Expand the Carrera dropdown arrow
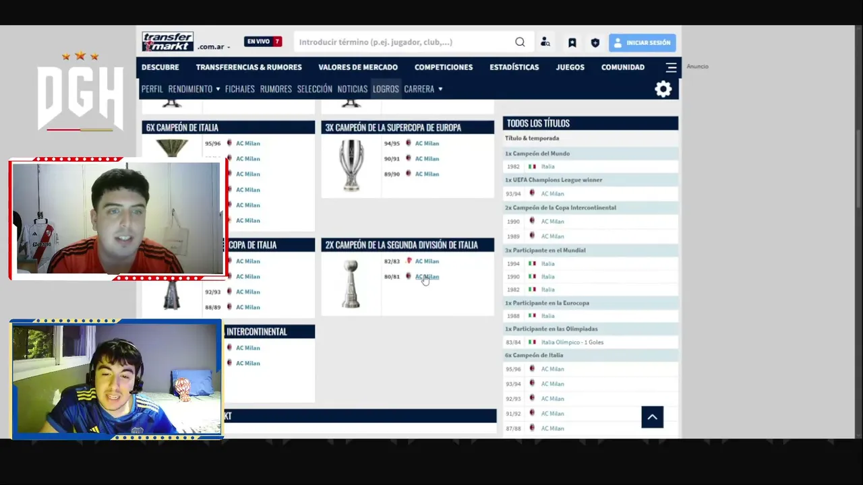Screen dimensions: 863x485 [440, 89]
